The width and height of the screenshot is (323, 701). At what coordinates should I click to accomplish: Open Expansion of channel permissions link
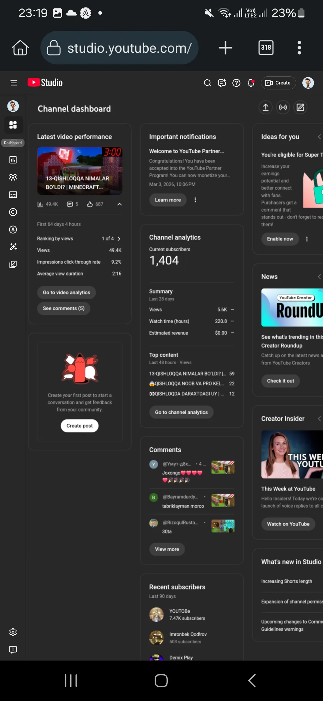[292, 602]
